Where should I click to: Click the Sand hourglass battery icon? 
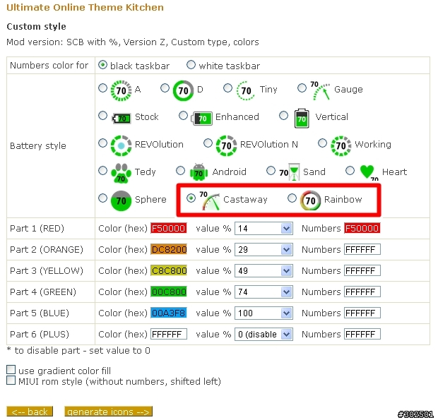point(290,172)
